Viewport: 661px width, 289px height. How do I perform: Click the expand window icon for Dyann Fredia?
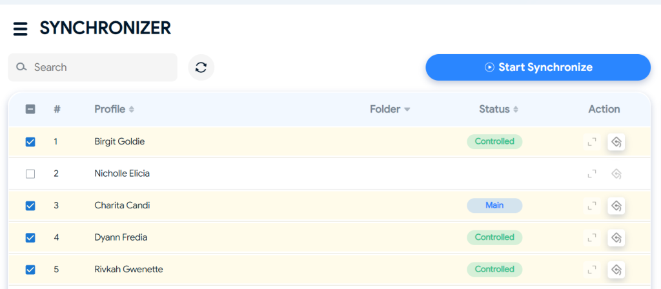click(593, 237)
